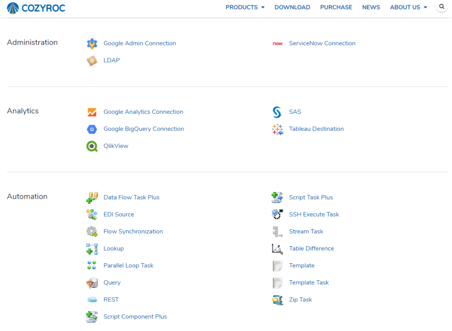Click the QlikView green logo icon
Screen dimensions: 452x331
[x=92, y=146]
